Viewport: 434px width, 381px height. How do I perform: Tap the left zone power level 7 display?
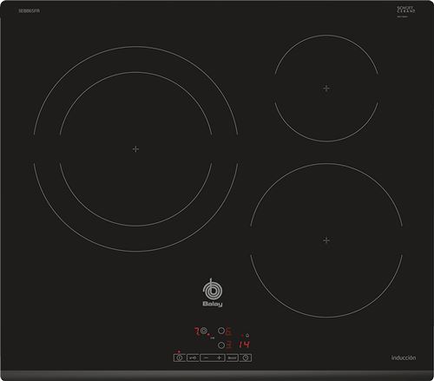[197, 332]
